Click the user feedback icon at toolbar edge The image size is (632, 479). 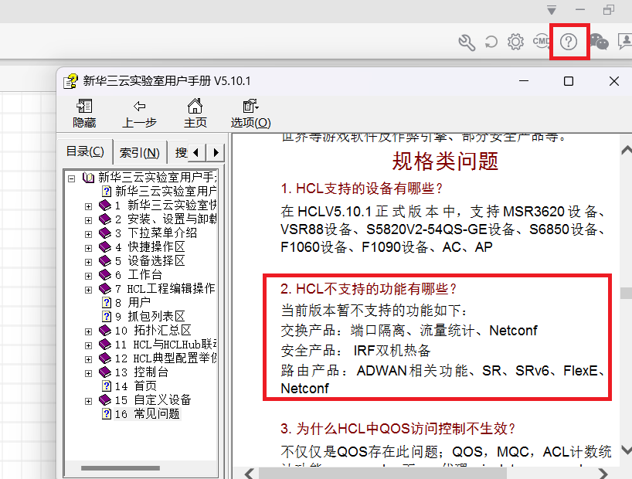[x=625, y=42]
